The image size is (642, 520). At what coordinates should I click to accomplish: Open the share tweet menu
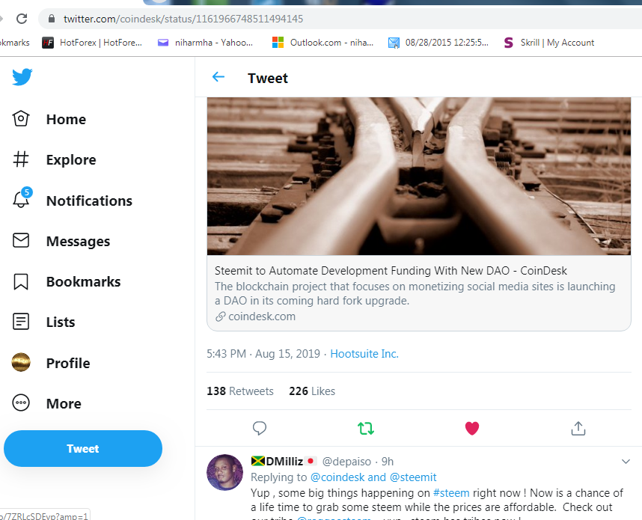(578, 428)
